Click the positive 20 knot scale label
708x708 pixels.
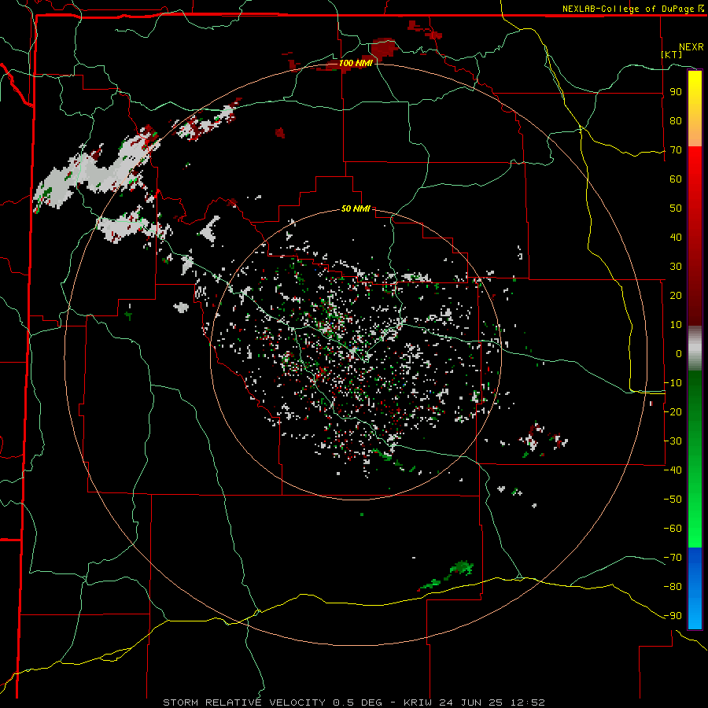(x=676, y=296)
